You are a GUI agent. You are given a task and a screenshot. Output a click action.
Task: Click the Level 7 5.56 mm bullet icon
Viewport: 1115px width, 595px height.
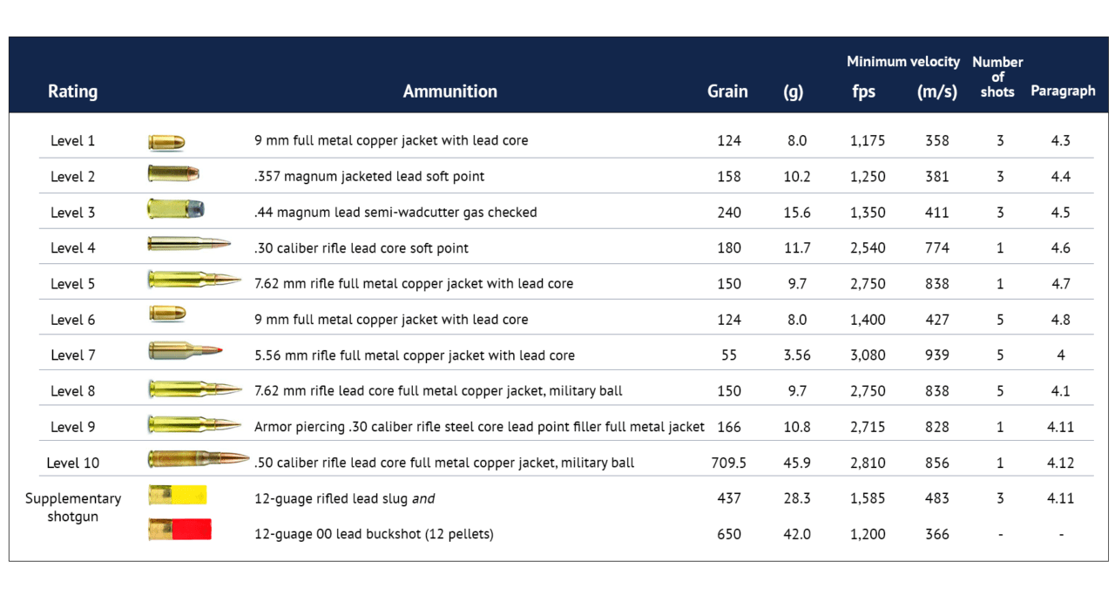[x=183, y=351]
